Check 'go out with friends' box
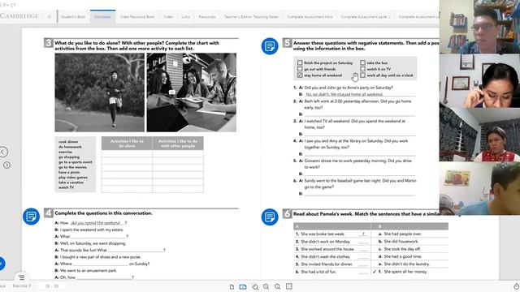Viewport: 520px width, 292px height. coord(300,69)
